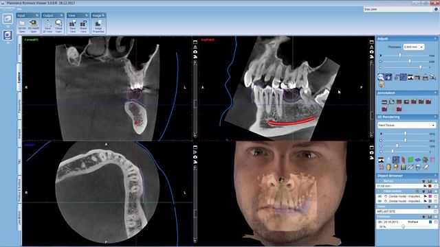Check the box for first Dental model row
This screenshot has height=247, width=440.
click(435, 196)
